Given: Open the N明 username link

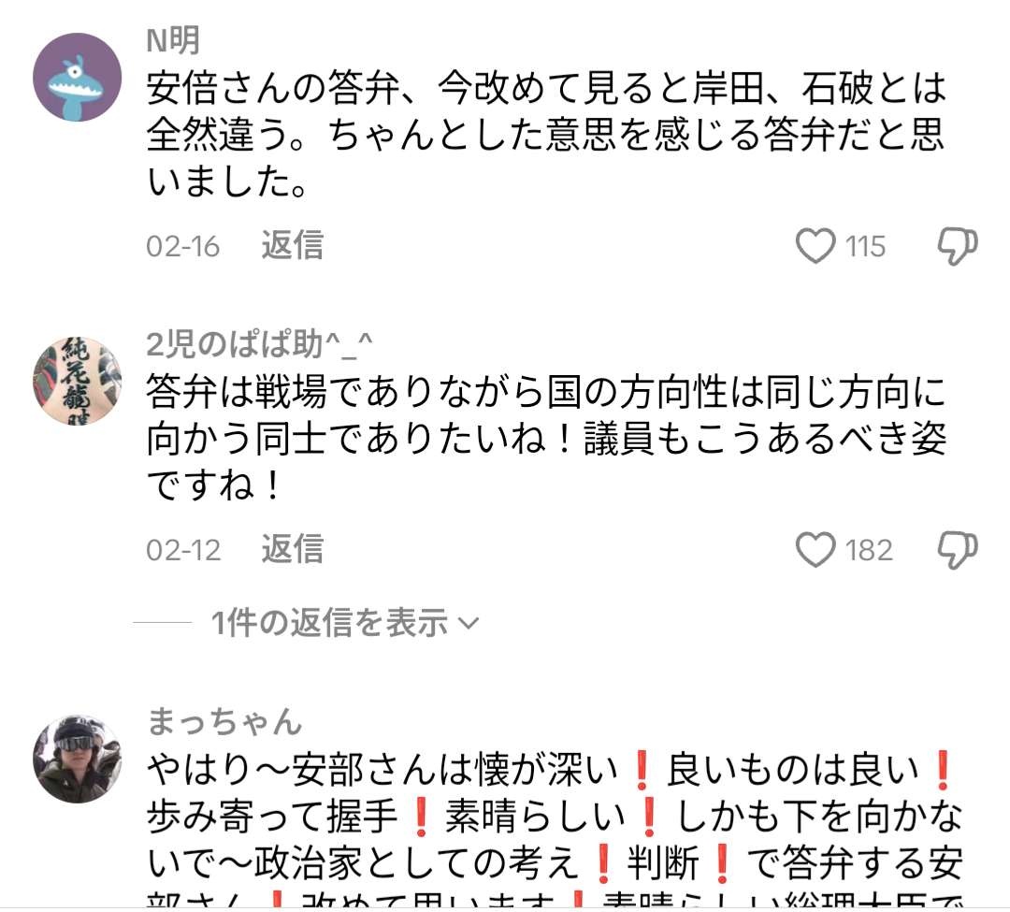Looking at the screenshot, I should 173,40.
